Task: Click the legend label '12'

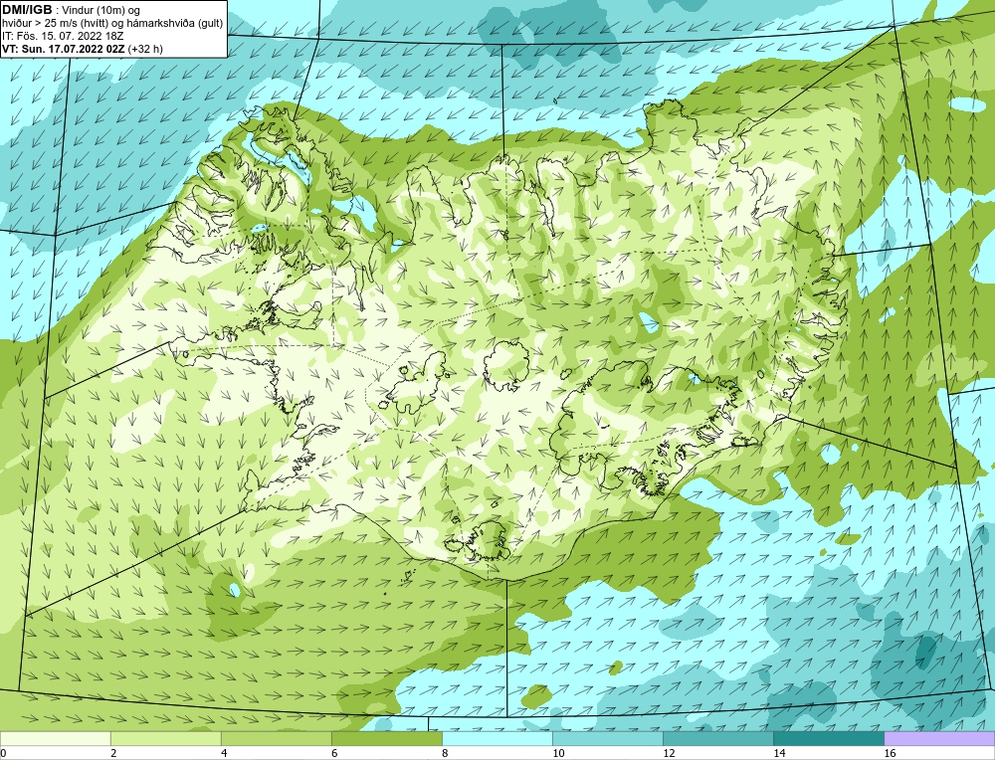Action: 669,753
